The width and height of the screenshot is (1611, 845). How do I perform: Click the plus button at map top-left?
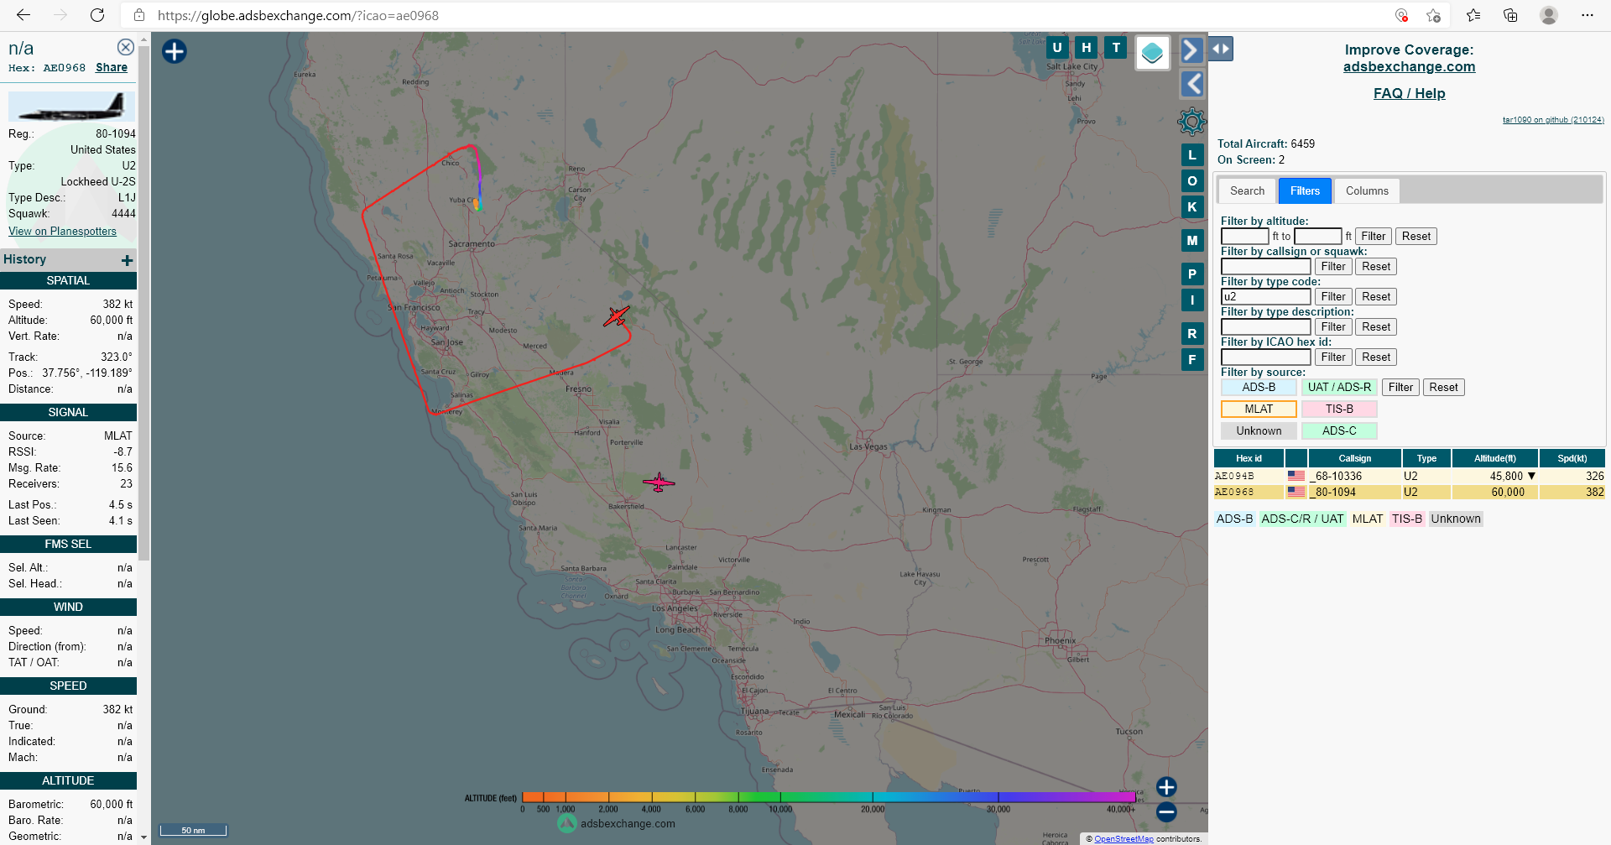[x=174, y=51]
